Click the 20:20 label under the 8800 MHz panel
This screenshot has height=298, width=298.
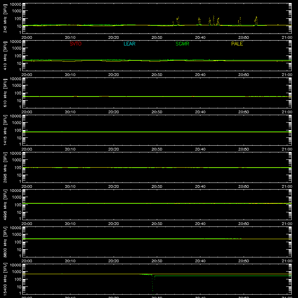click(114, 261)
